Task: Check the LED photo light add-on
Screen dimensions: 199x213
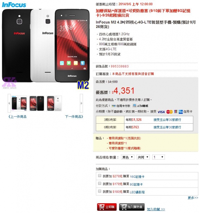Action: click(x=99, y=191)
